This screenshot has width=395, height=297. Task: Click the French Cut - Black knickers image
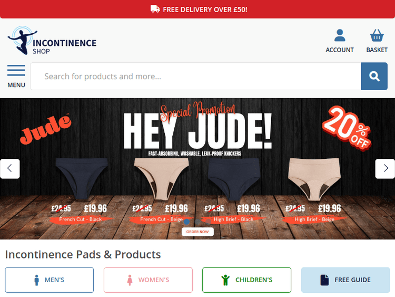click(80, 177)
